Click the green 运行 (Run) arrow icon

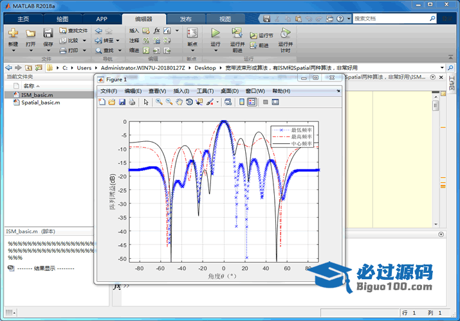pos(216,33)
